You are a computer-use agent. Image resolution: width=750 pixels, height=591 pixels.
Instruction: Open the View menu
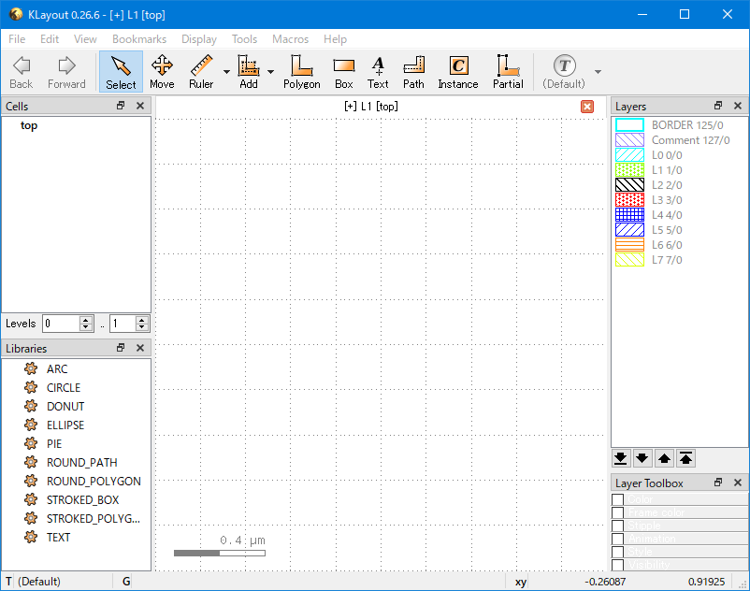(85, 39)
